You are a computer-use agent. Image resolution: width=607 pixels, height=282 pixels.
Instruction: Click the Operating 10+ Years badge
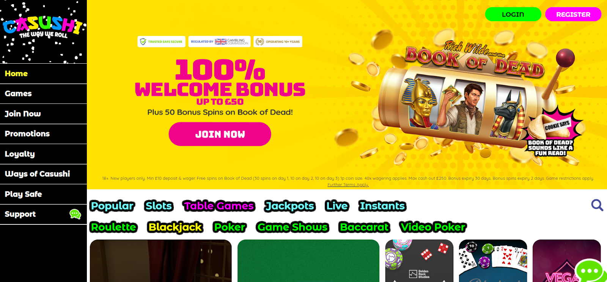click(278, 42)
